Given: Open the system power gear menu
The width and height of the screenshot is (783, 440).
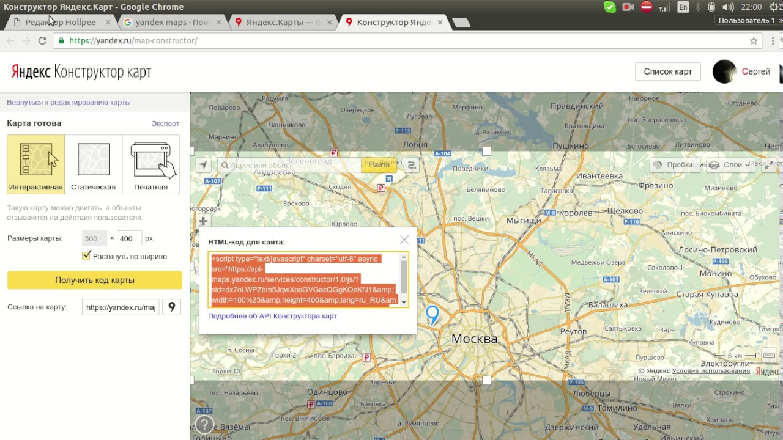Looking at the screenshot, I should tap(774, 7).
